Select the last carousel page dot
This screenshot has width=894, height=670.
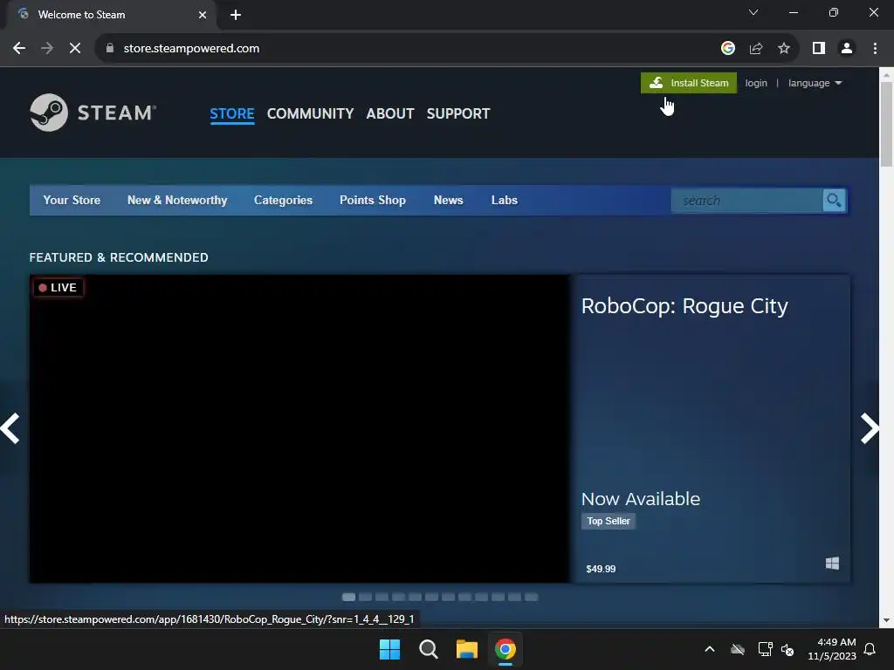tap(531, 597)
